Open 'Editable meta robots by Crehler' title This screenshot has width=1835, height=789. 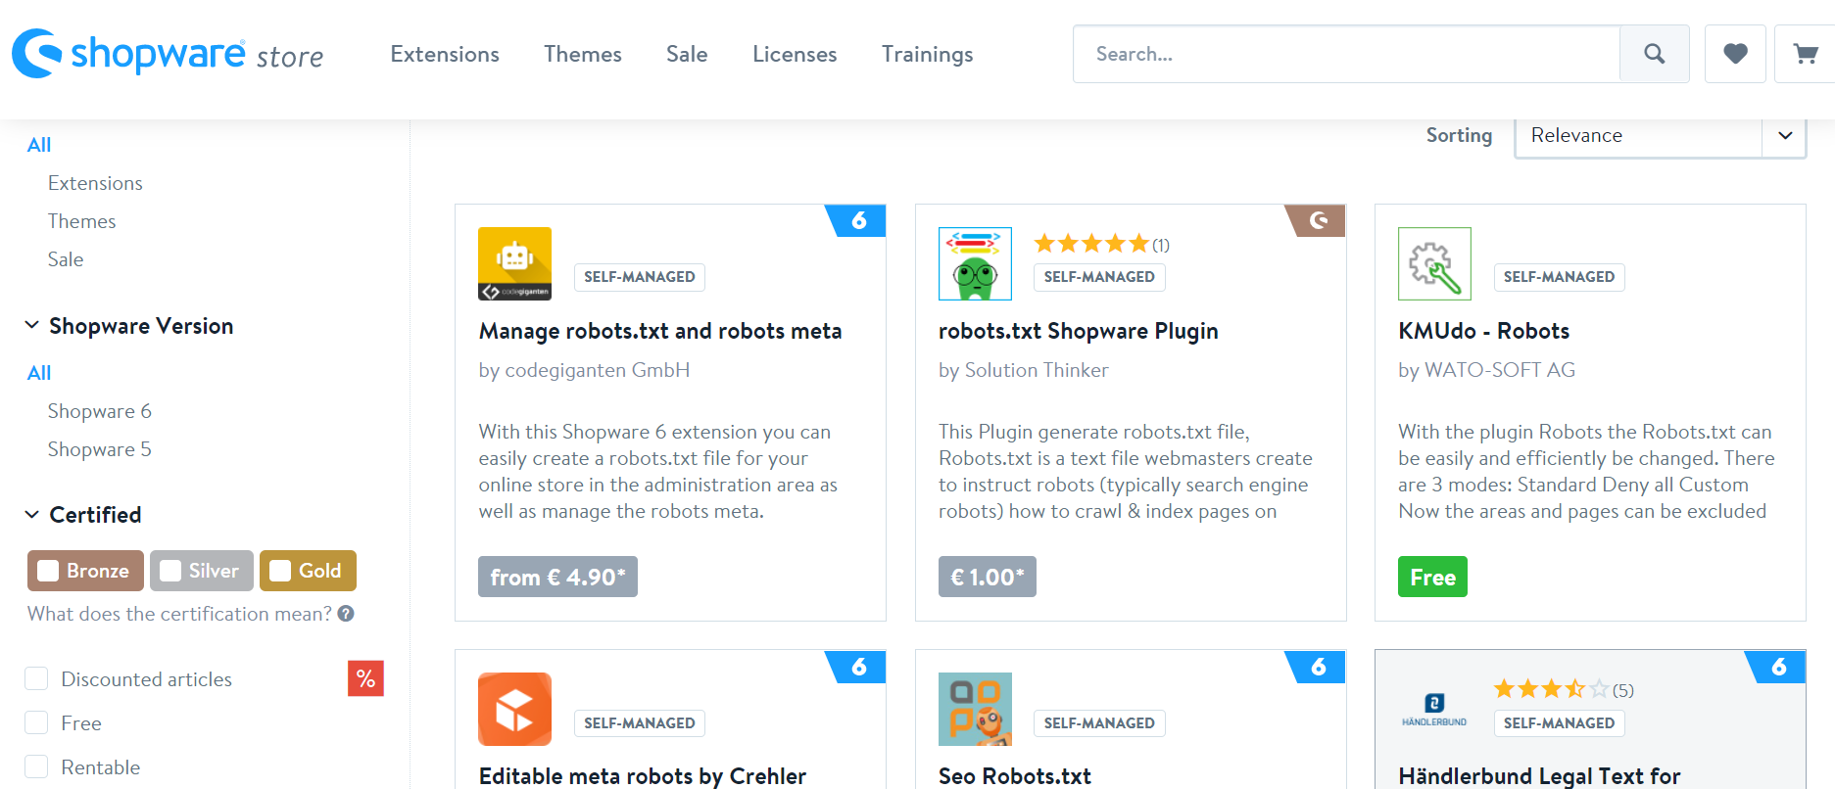pyautogui.click(x=643, y=776)
